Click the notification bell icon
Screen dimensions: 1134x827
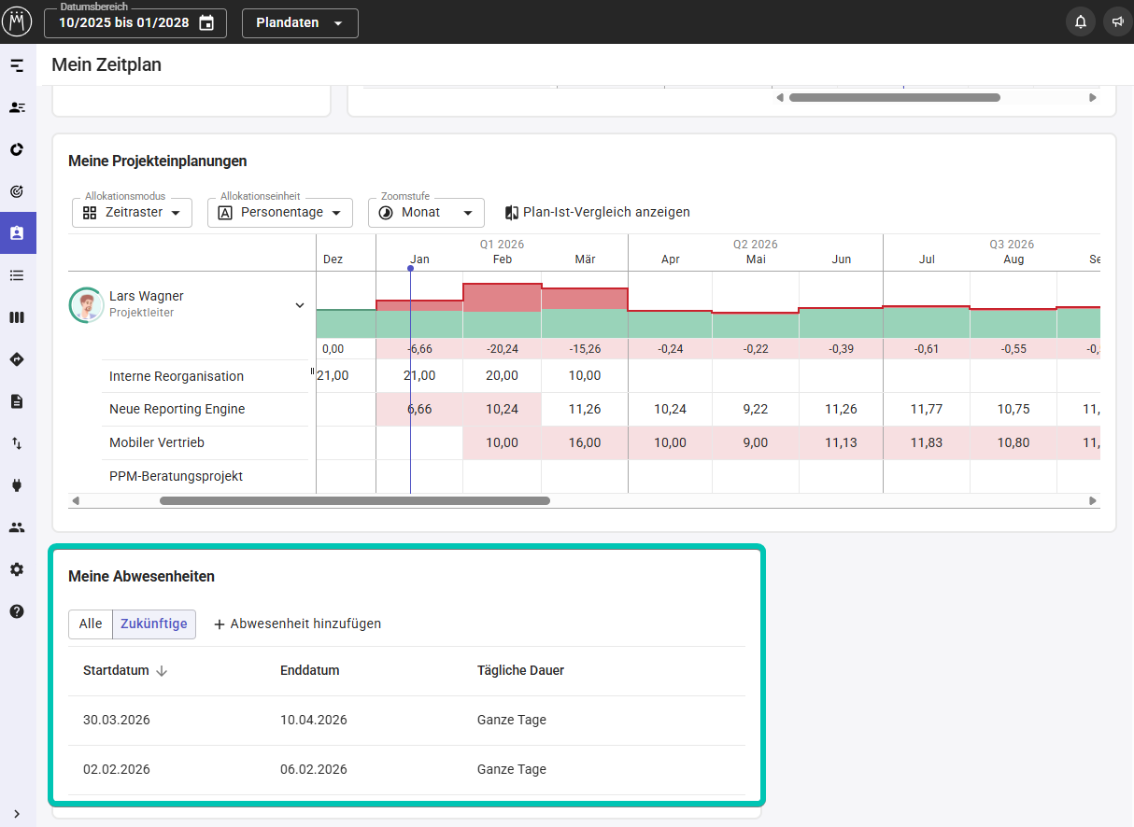click(1081, 22)
